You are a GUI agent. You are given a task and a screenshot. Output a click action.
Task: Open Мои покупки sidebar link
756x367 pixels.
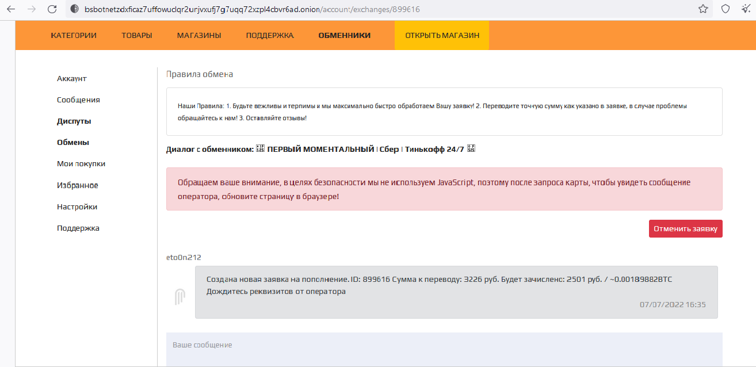81,164
